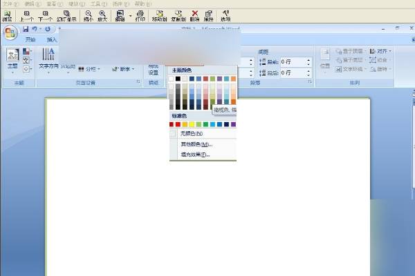Click the 复制到 copy-to icon
The height and width of the screenshot is (276, 415).
pyautogui.click(x=178, y=16)
